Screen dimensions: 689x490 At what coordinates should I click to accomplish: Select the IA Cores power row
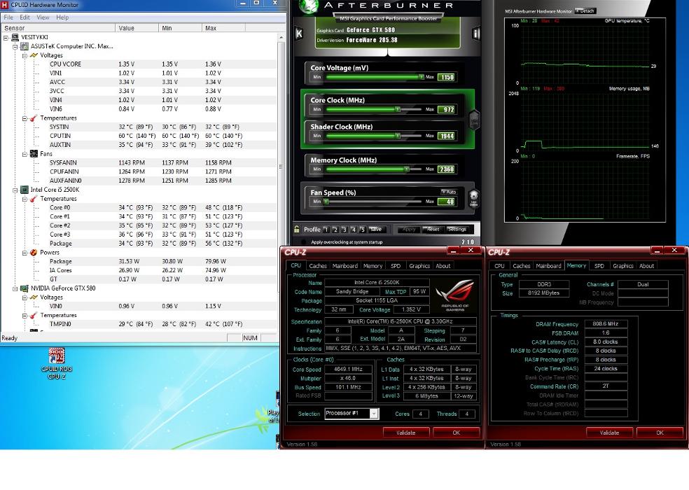pyautogui.click(x=139, y=270)
